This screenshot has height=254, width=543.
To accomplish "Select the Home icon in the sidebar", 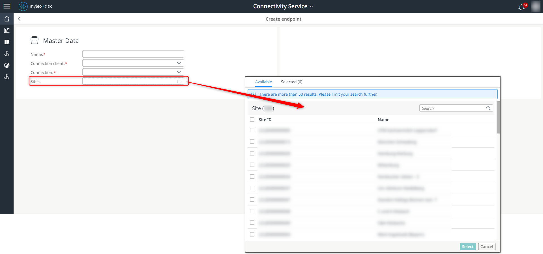I will tap(7, 19).
